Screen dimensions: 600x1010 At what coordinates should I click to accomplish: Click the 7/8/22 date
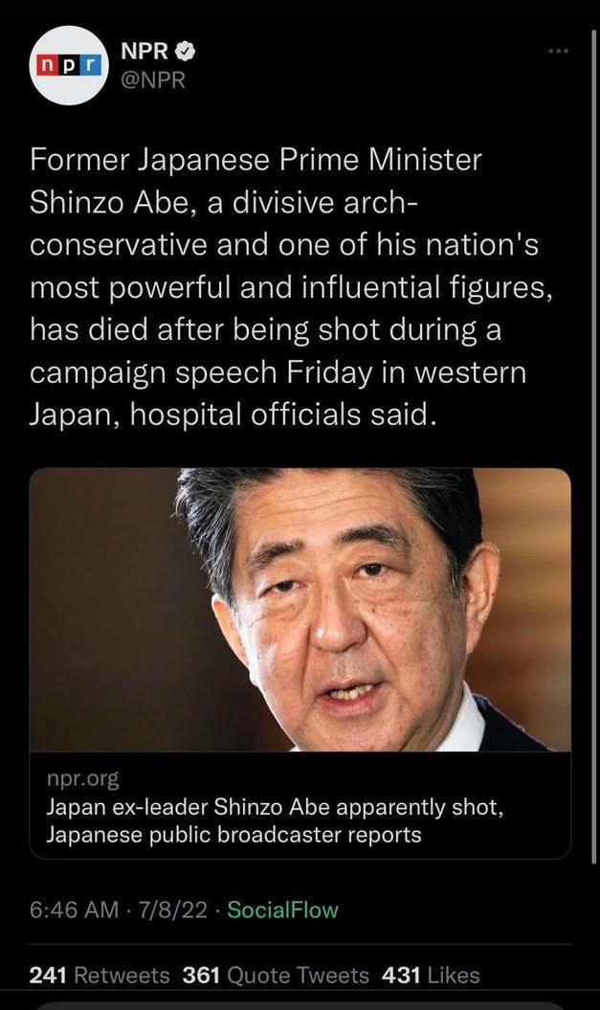click(172, 909)
